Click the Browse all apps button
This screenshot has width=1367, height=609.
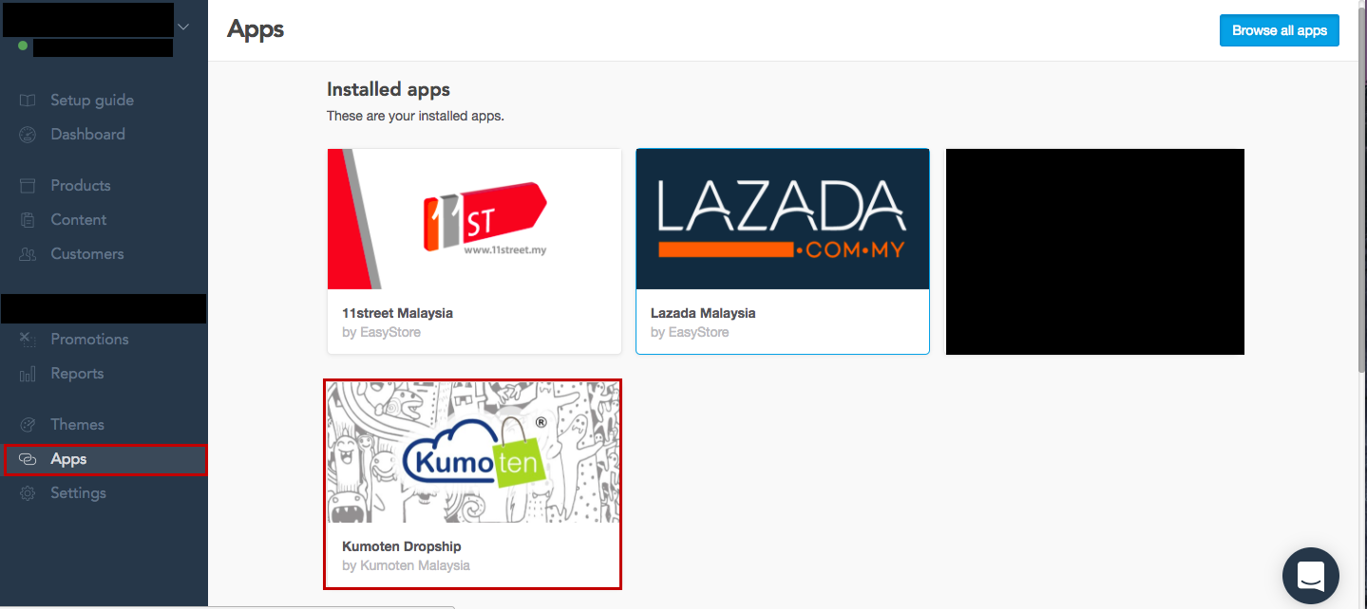1280,30
